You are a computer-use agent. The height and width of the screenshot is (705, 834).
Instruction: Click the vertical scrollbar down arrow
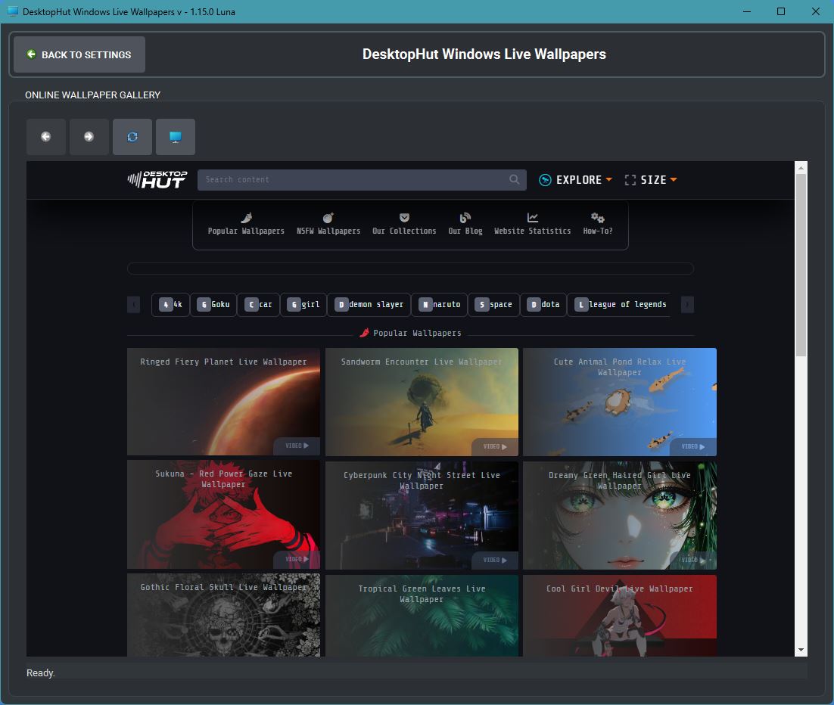801,650
